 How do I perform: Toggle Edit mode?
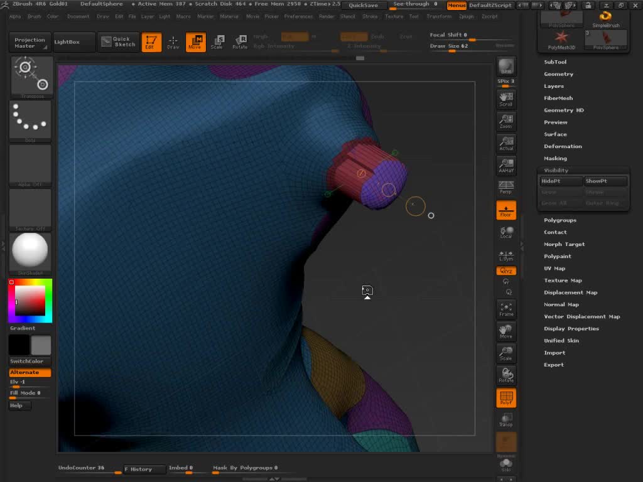click(151, 42)
